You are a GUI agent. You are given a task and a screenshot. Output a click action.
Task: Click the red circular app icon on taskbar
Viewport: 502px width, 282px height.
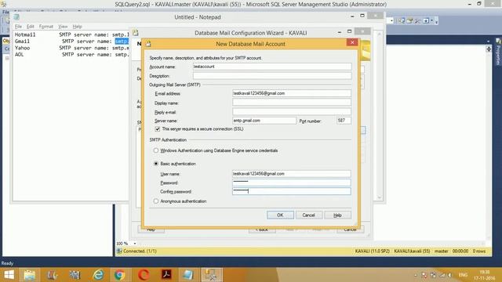(144, 275)
